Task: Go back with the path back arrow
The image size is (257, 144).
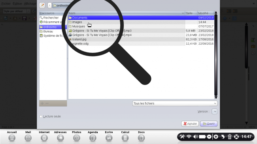Action: pos(50,6)
